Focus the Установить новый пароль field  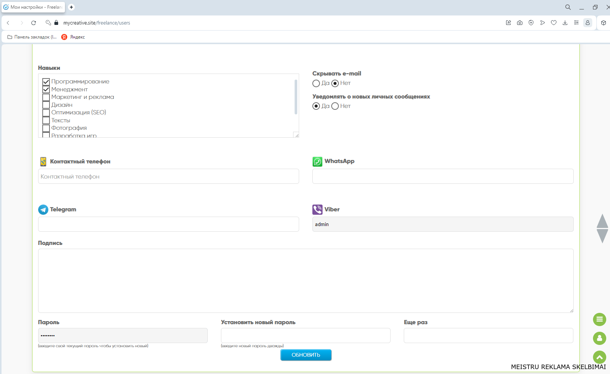point(306,336)
